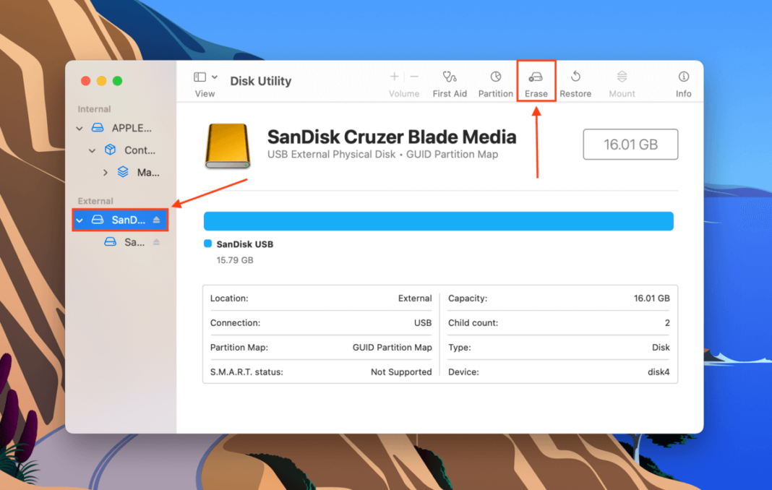Select the Restore toolbar icon
The height and width of the screenshot is (490, 772).
[575, 82]
